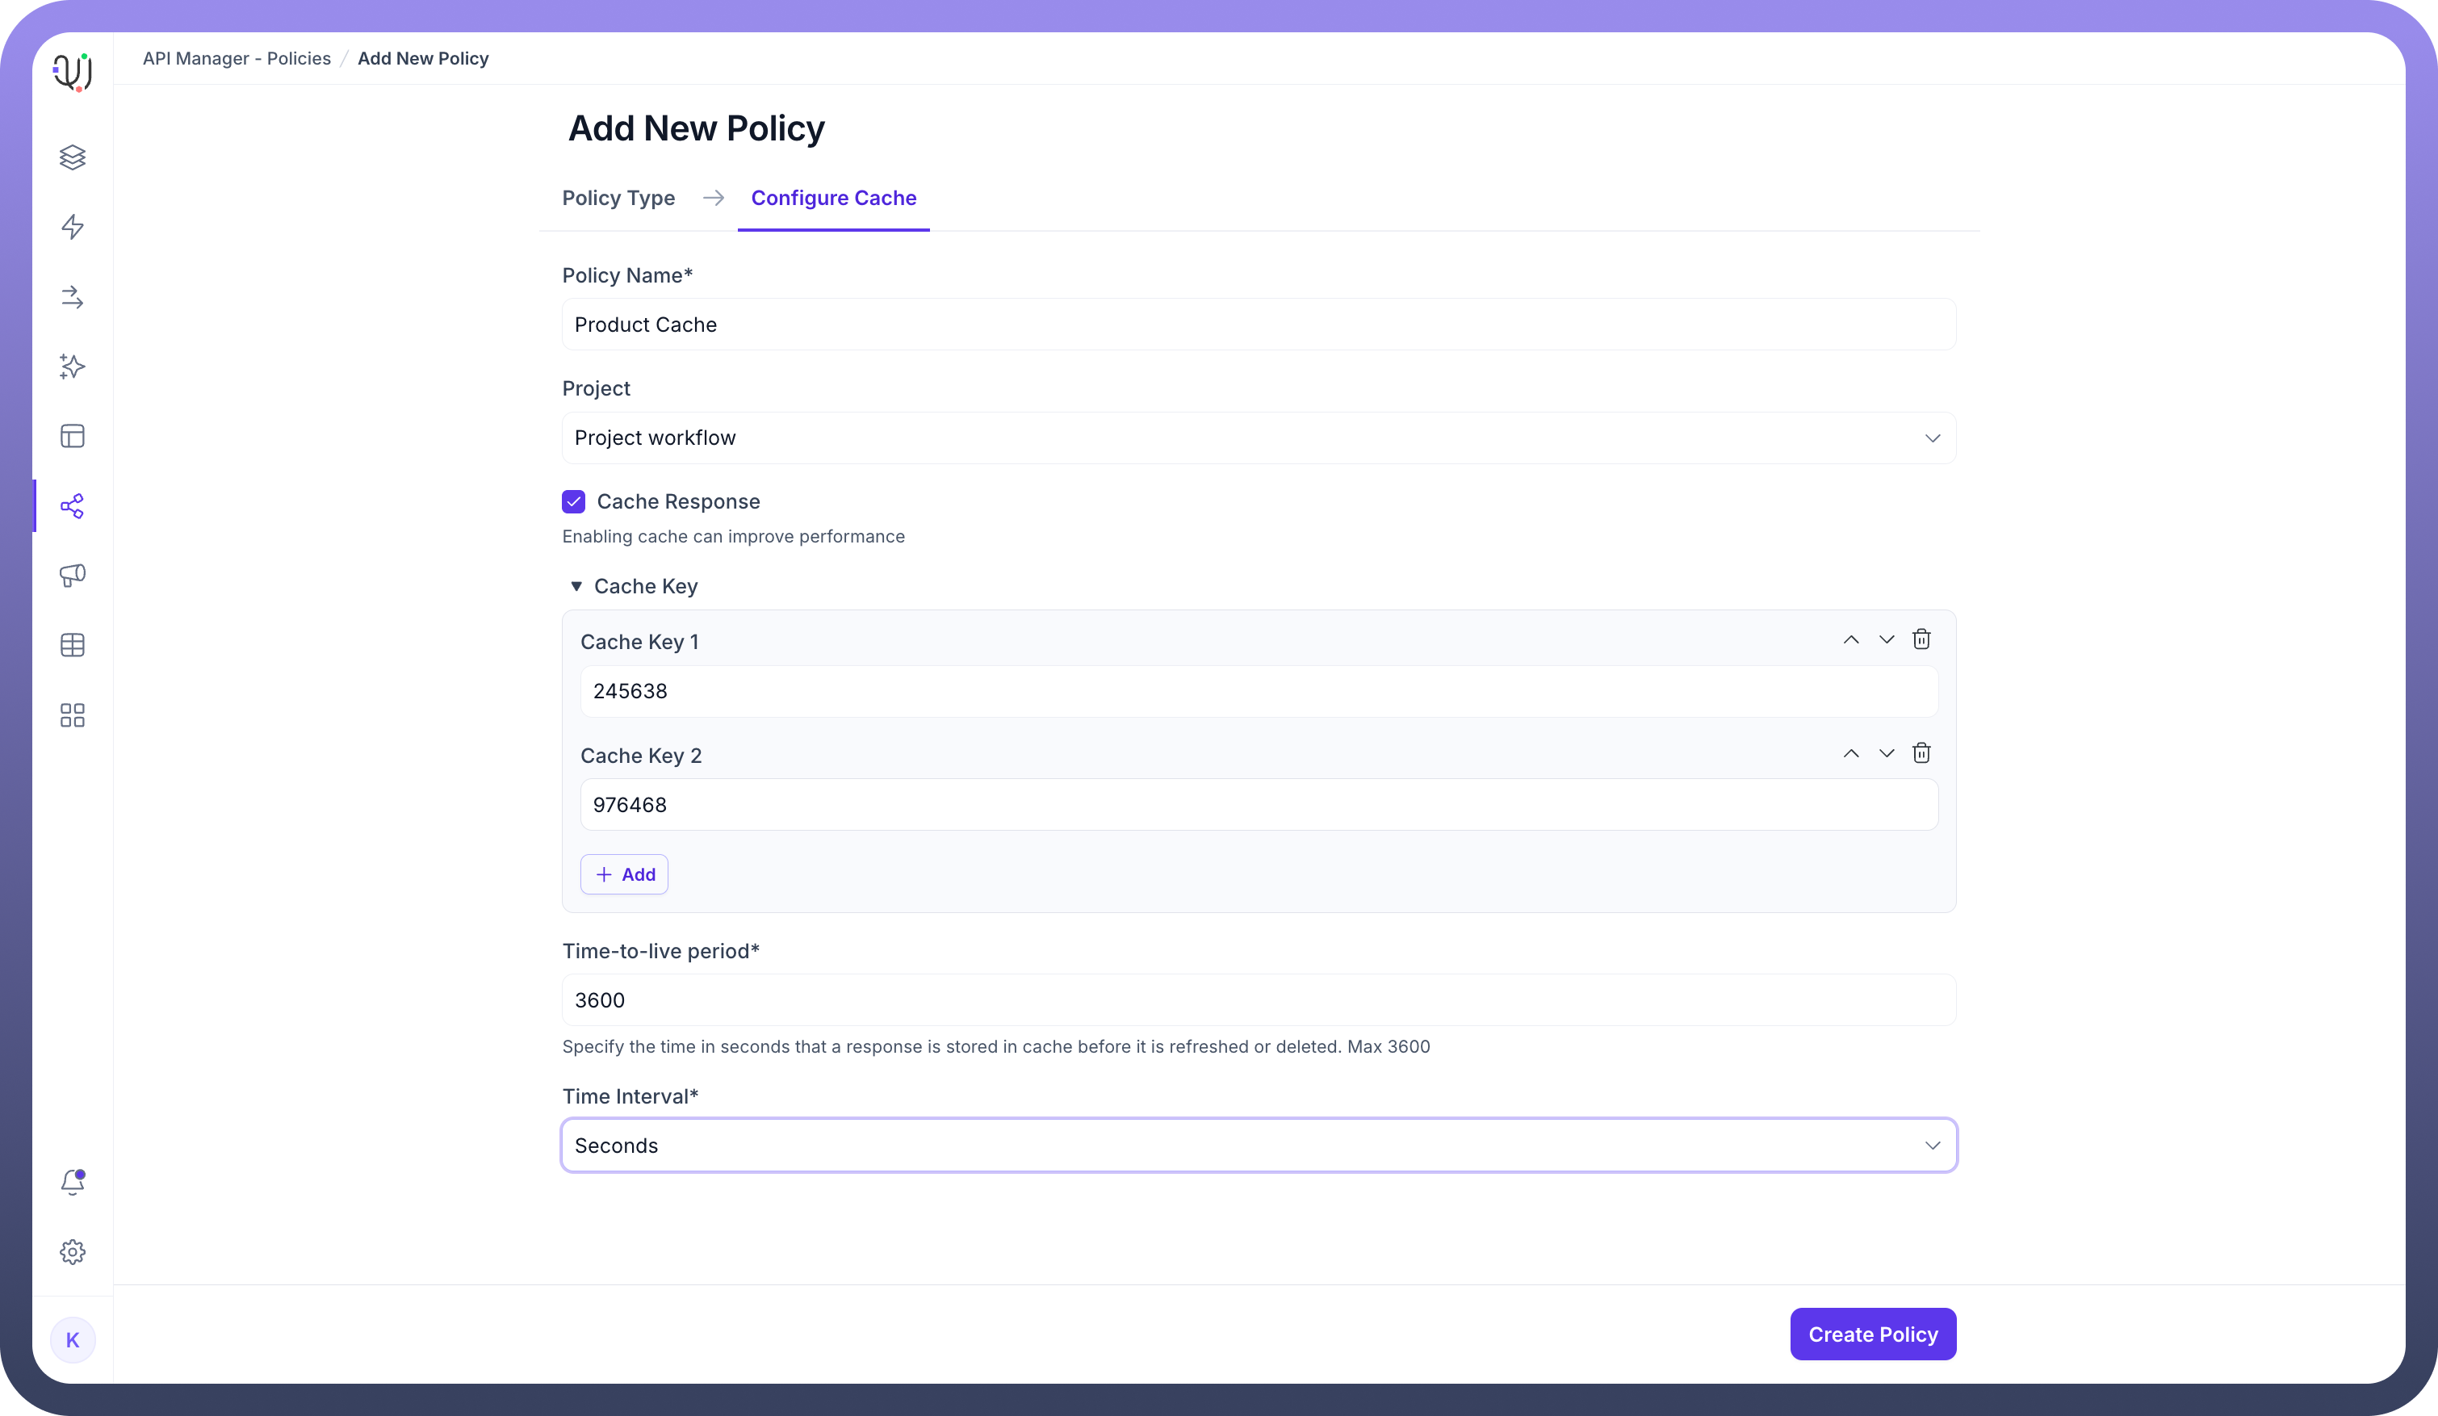Open the Project workflow dropdown
This screenshot has width=2438, height=1416.
1258,438
